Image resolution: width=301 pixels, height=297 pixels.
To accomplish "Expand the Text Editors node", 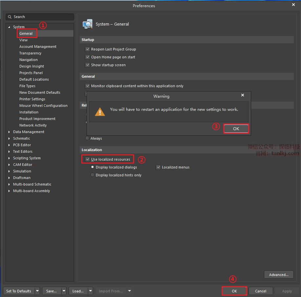I will click(9, 151).
